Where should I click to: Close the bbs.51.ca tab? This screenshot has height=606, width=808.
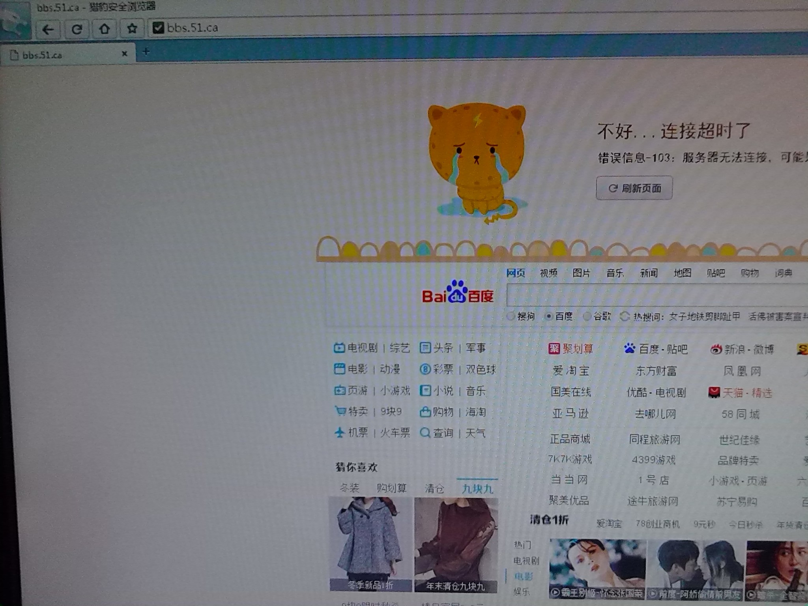pyautogui.click(x=125, y=54)
